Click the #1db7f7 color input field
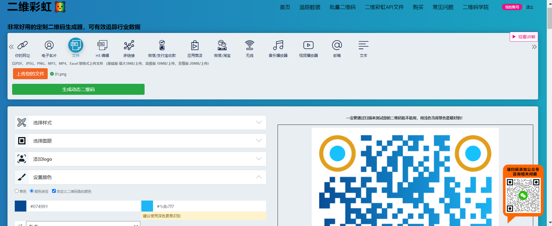 [x=209, y=206]
